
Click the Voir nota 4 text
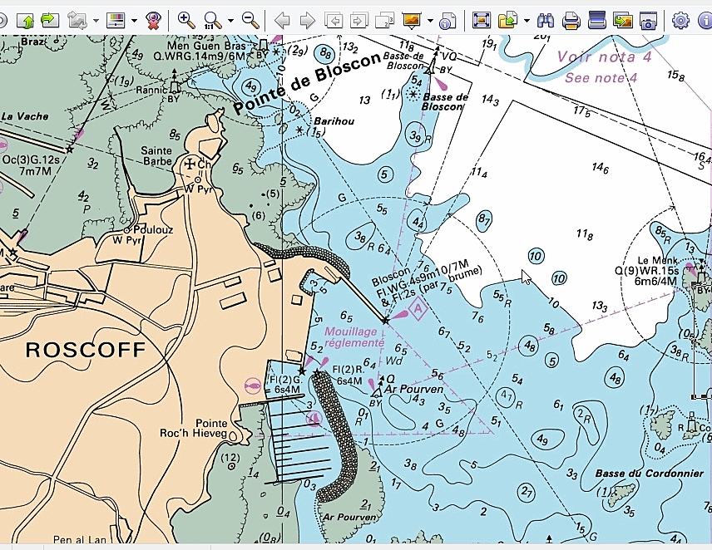click(x=605, y=56)
